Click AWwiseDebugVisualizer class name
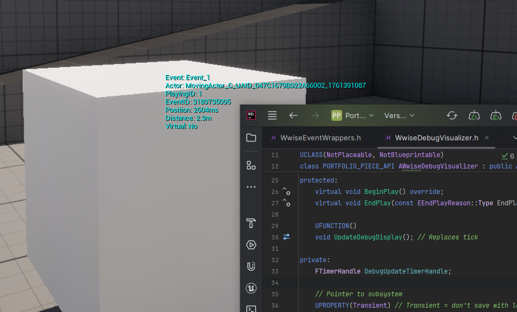The height and width of the screenshot is (312, 517). coord(438,166)
